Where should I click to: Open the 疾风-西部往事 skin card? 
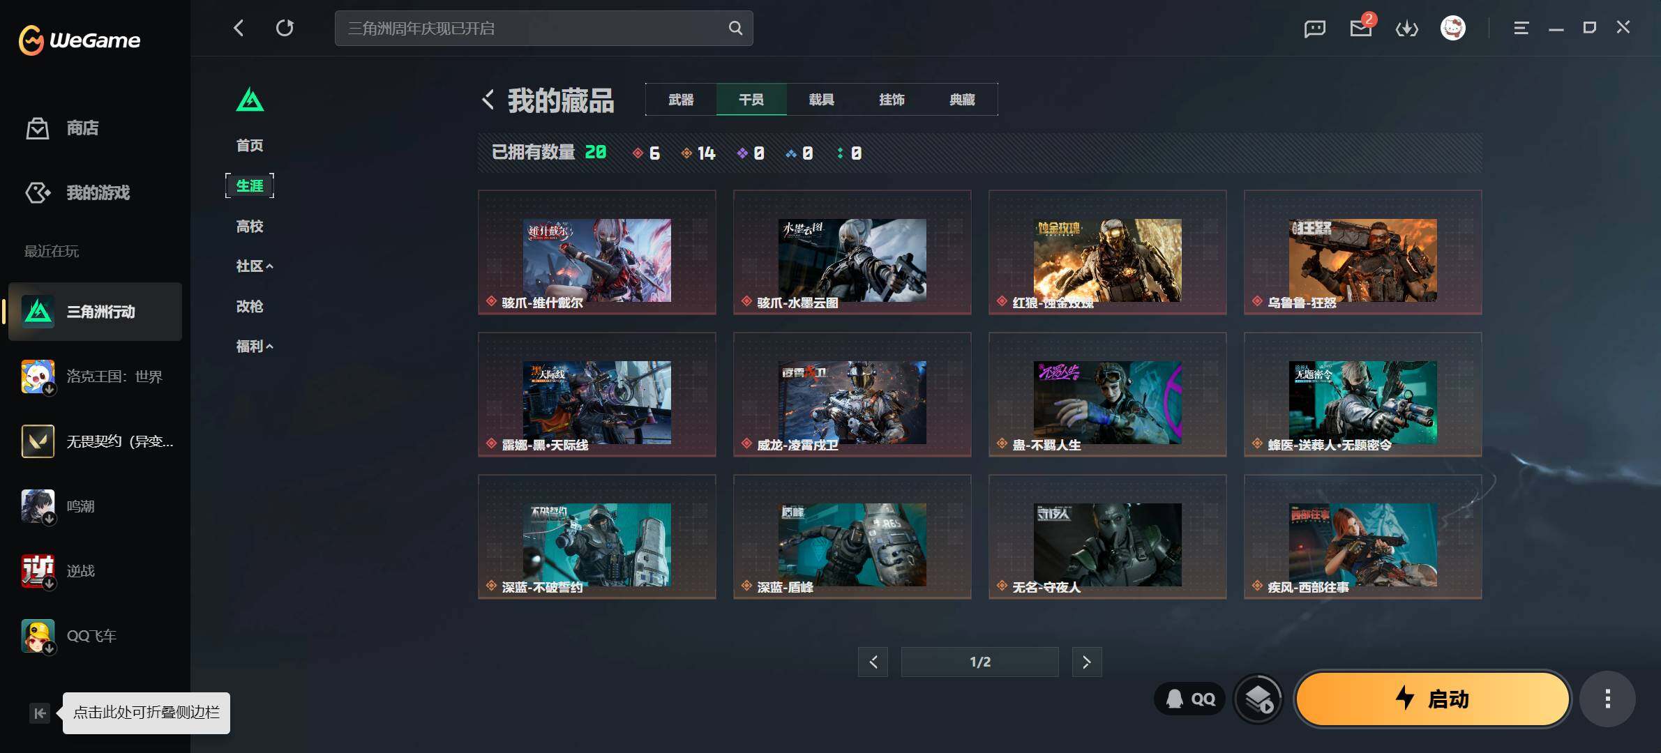point(1363,537)
